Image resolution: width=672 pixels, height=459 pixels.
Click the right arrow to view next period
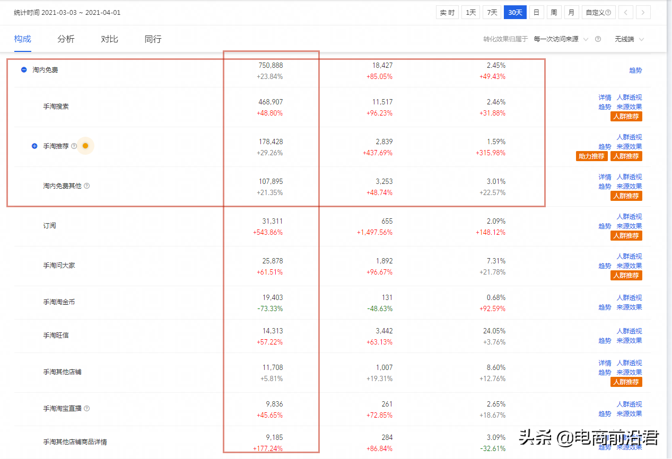pyautogui.click(x=642, y=12)
